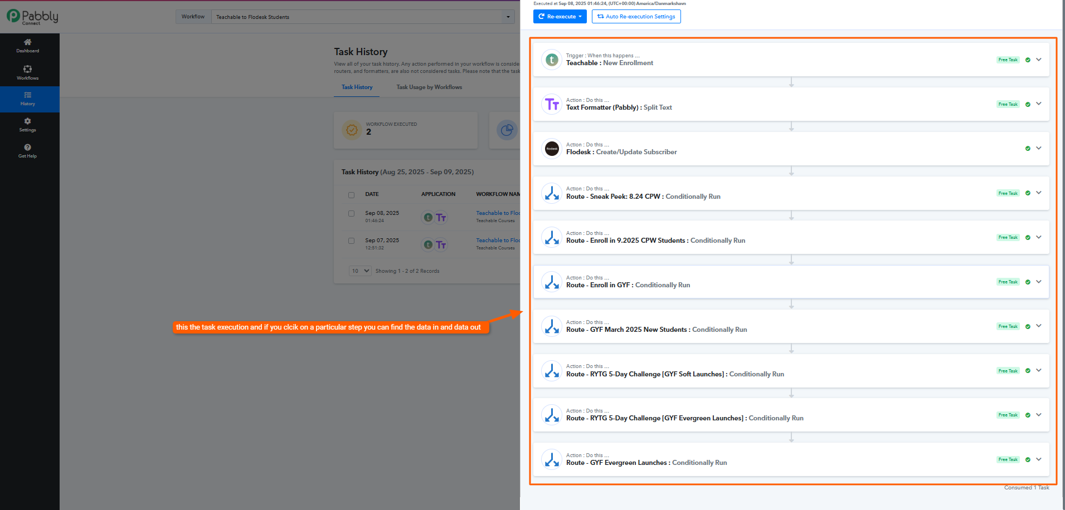Click the DATE column header
The height and width of the screenshot is (510, 1065).
pos(372,194)
